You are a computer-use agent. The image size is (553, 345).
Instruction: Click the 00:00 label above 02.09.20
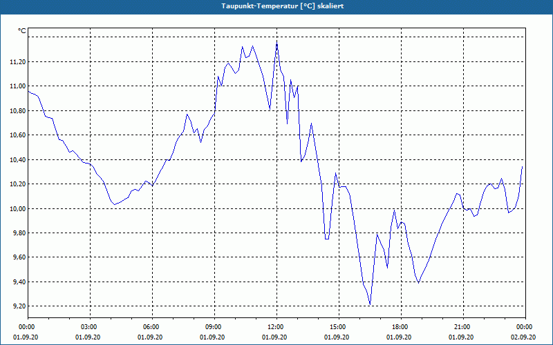point(525,327)
